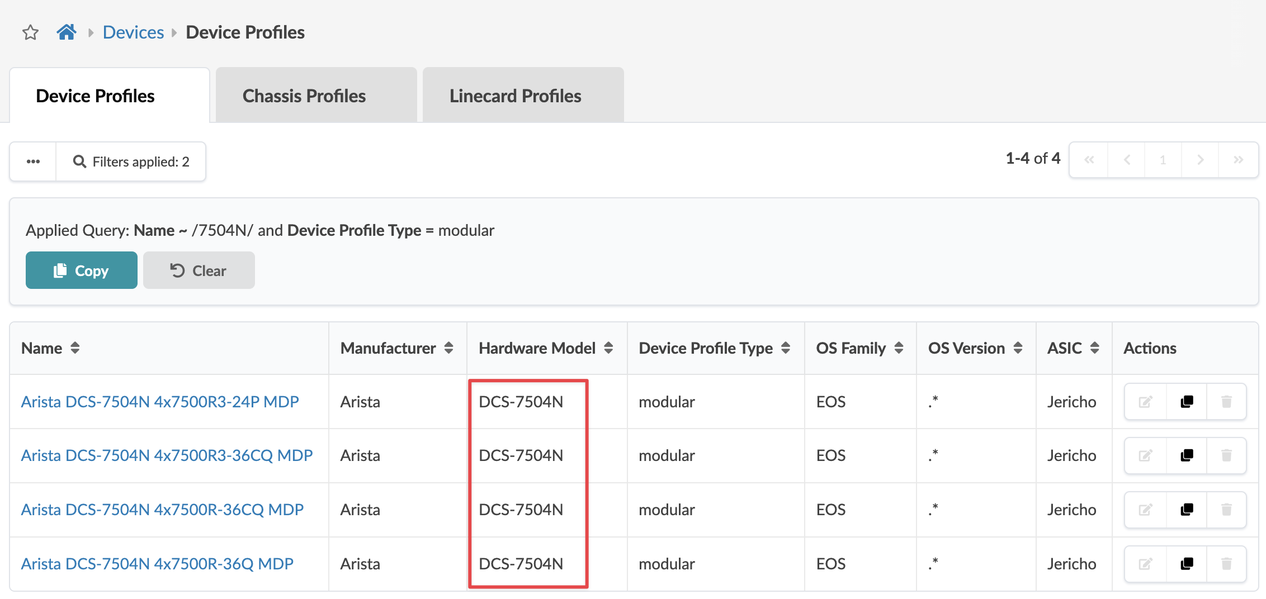Jump to the last page of results
Screen dimensions: 1266x599
pos(1238,160)
